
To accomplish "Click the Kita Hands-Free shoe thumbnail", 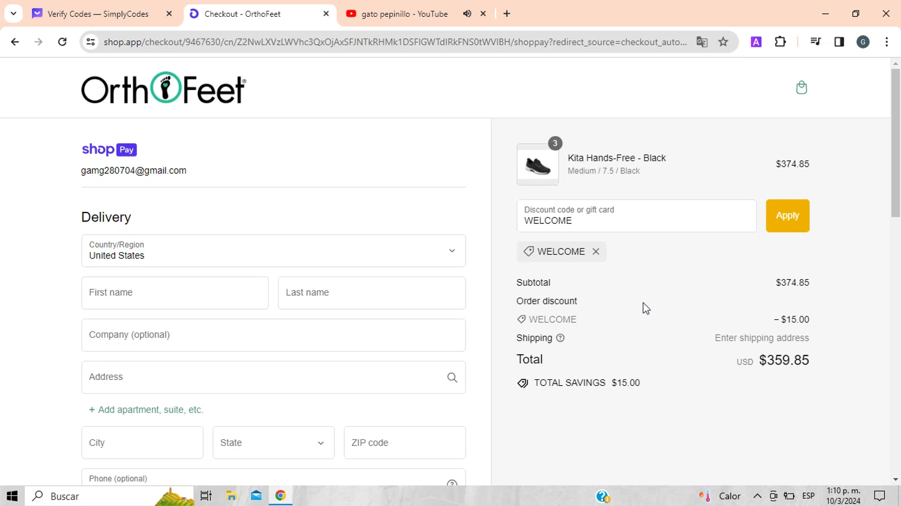I will pyautogui.click(x=538, y=164).
